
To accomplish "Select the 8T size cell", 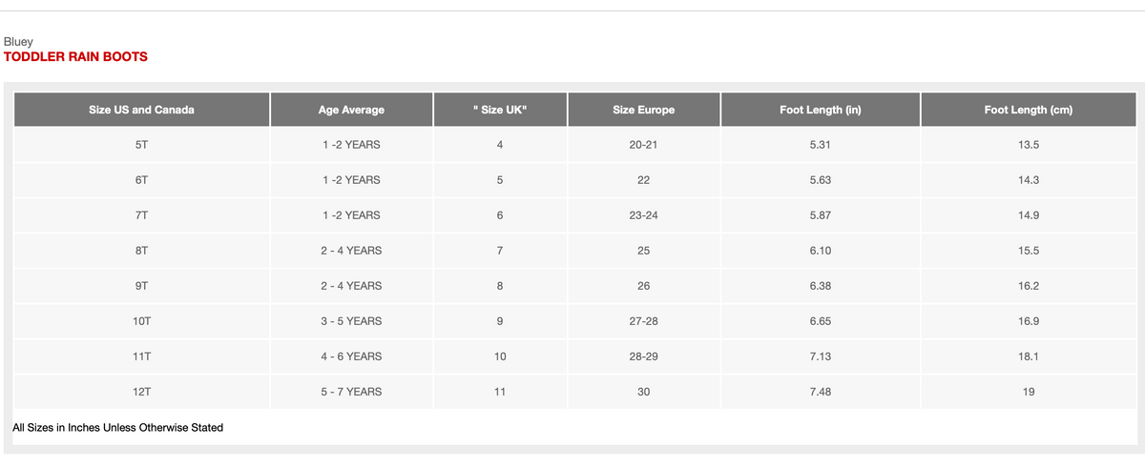I will pyautogui.click(x=141, y=251).
